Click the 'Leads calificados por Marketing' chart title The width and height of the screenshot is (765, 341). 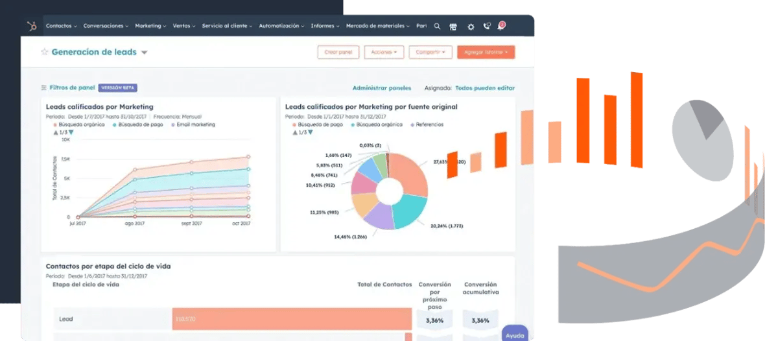100,106
